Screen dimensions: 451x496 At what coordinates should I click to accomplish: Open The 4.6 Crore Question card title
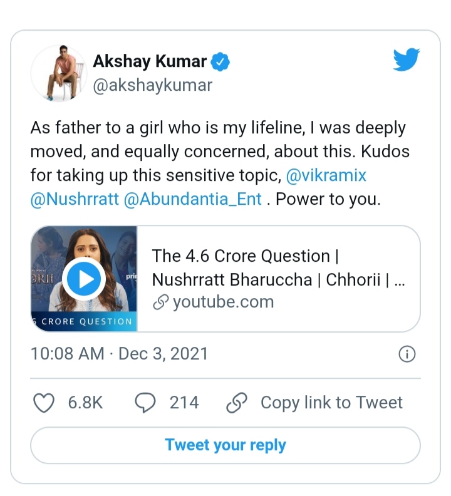279,267
